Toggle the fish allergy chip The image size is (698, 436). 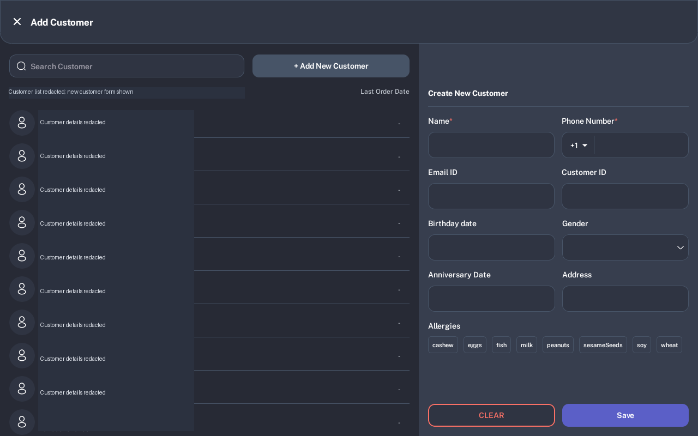pyautogui.click(x=501, y=345)
